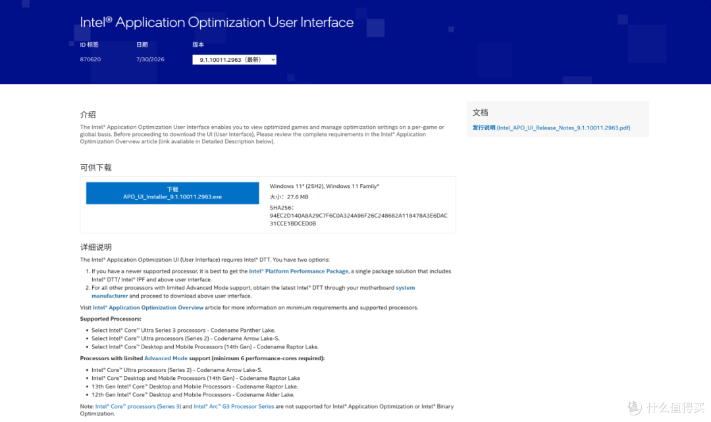711x422 pixels.
Task: Click the 13th Gen Raptor Lake list item
Action: pyautogui.click(x=195, y=387)
